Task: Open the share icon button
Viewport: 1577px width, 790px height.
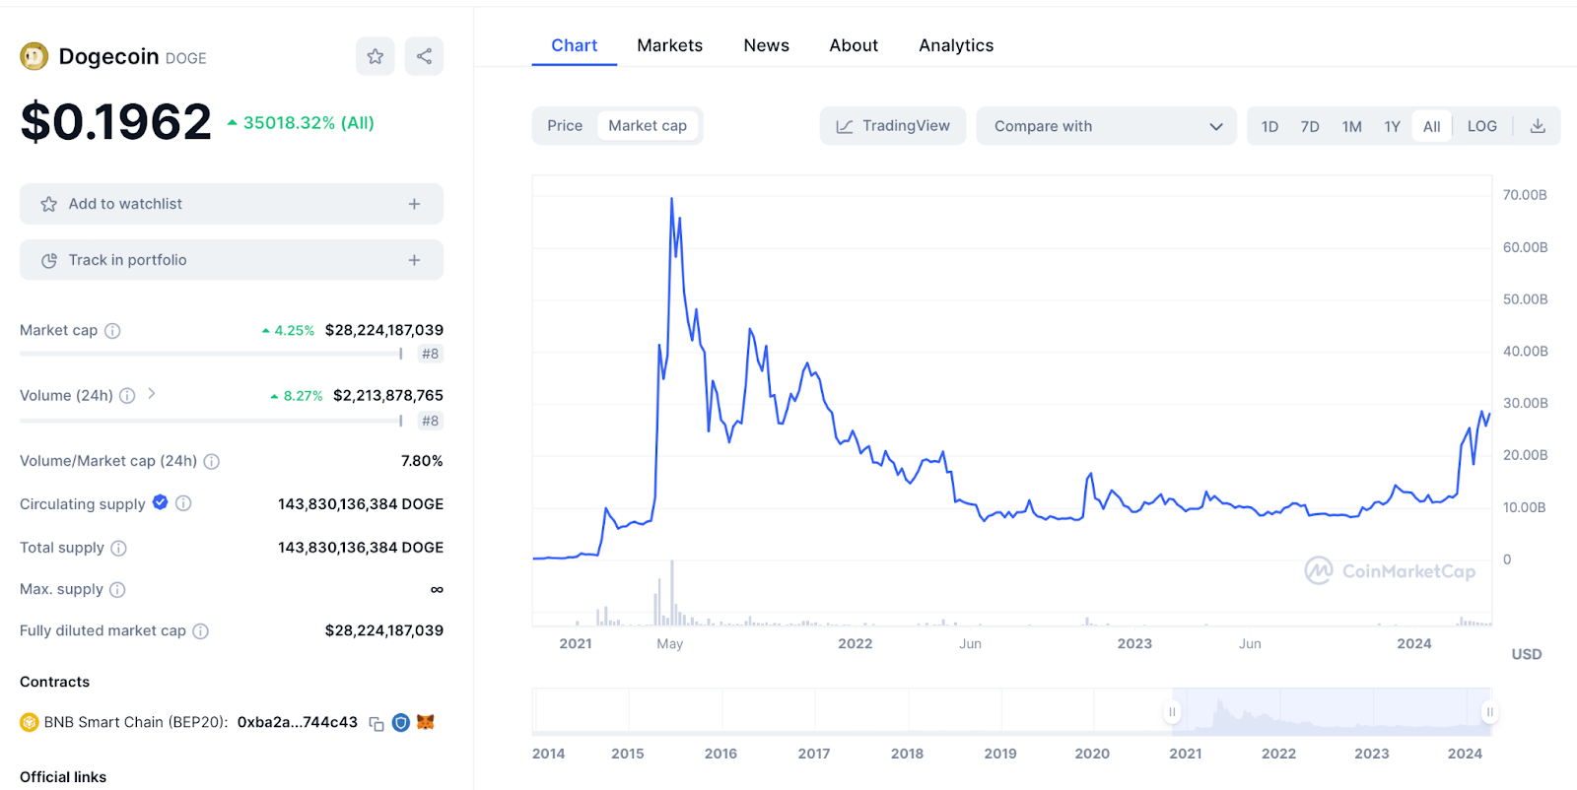Action: (x=424, y=56)
